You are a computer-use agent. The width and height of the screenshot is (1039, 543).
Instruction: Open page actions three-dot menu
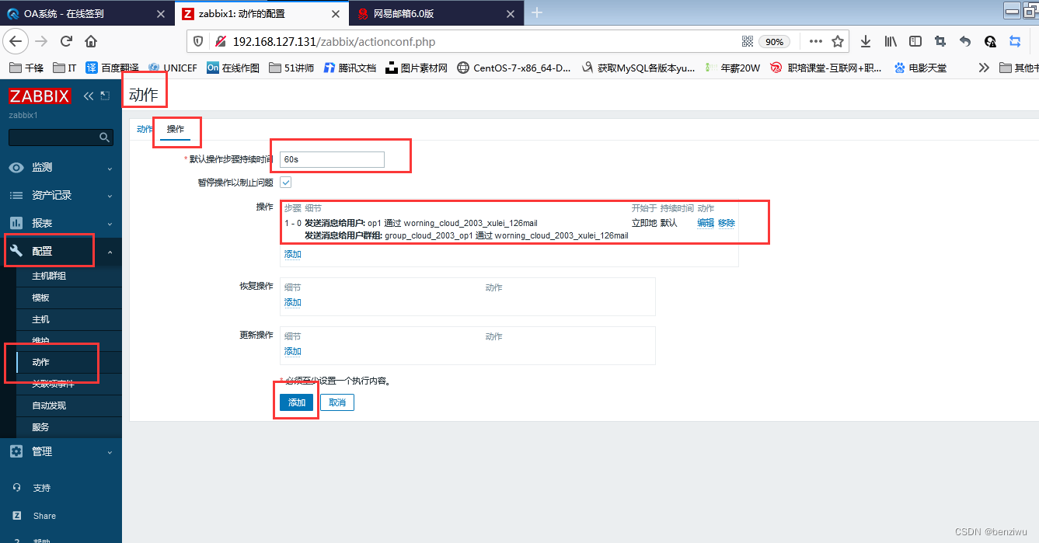pos(815,41)
